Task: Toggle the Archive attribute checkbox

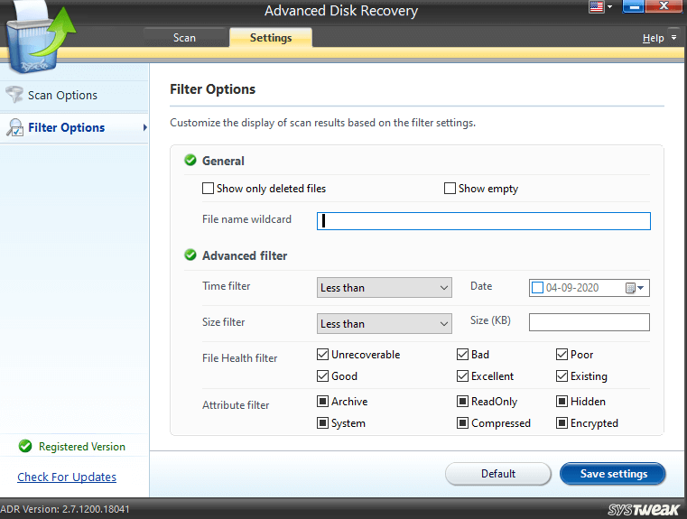Action: tap(322, 401)
